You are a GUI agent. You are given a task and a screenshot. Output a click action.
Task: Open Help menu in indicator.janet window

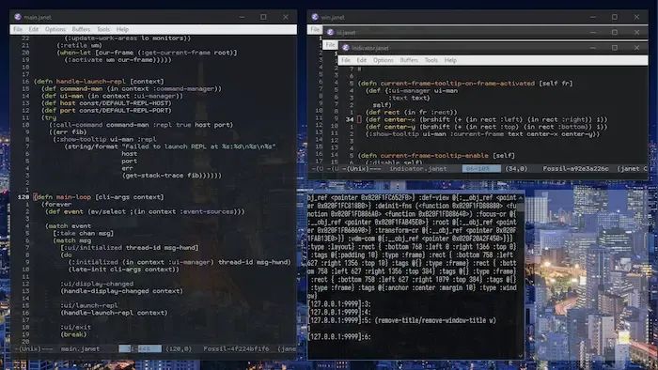click(450, 60)
